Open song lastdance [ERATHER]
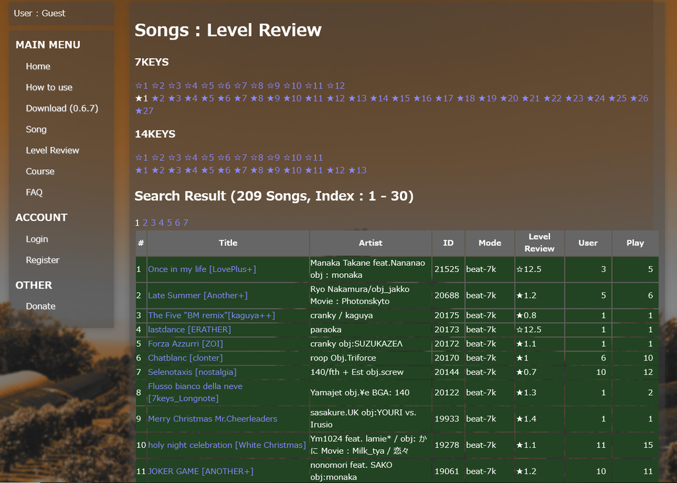The image size is (677, 483). 190,329
